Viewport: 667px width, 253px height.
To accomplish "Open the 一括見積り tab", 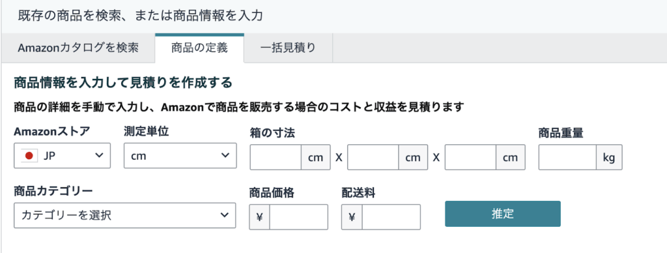I will pos(288,48).
